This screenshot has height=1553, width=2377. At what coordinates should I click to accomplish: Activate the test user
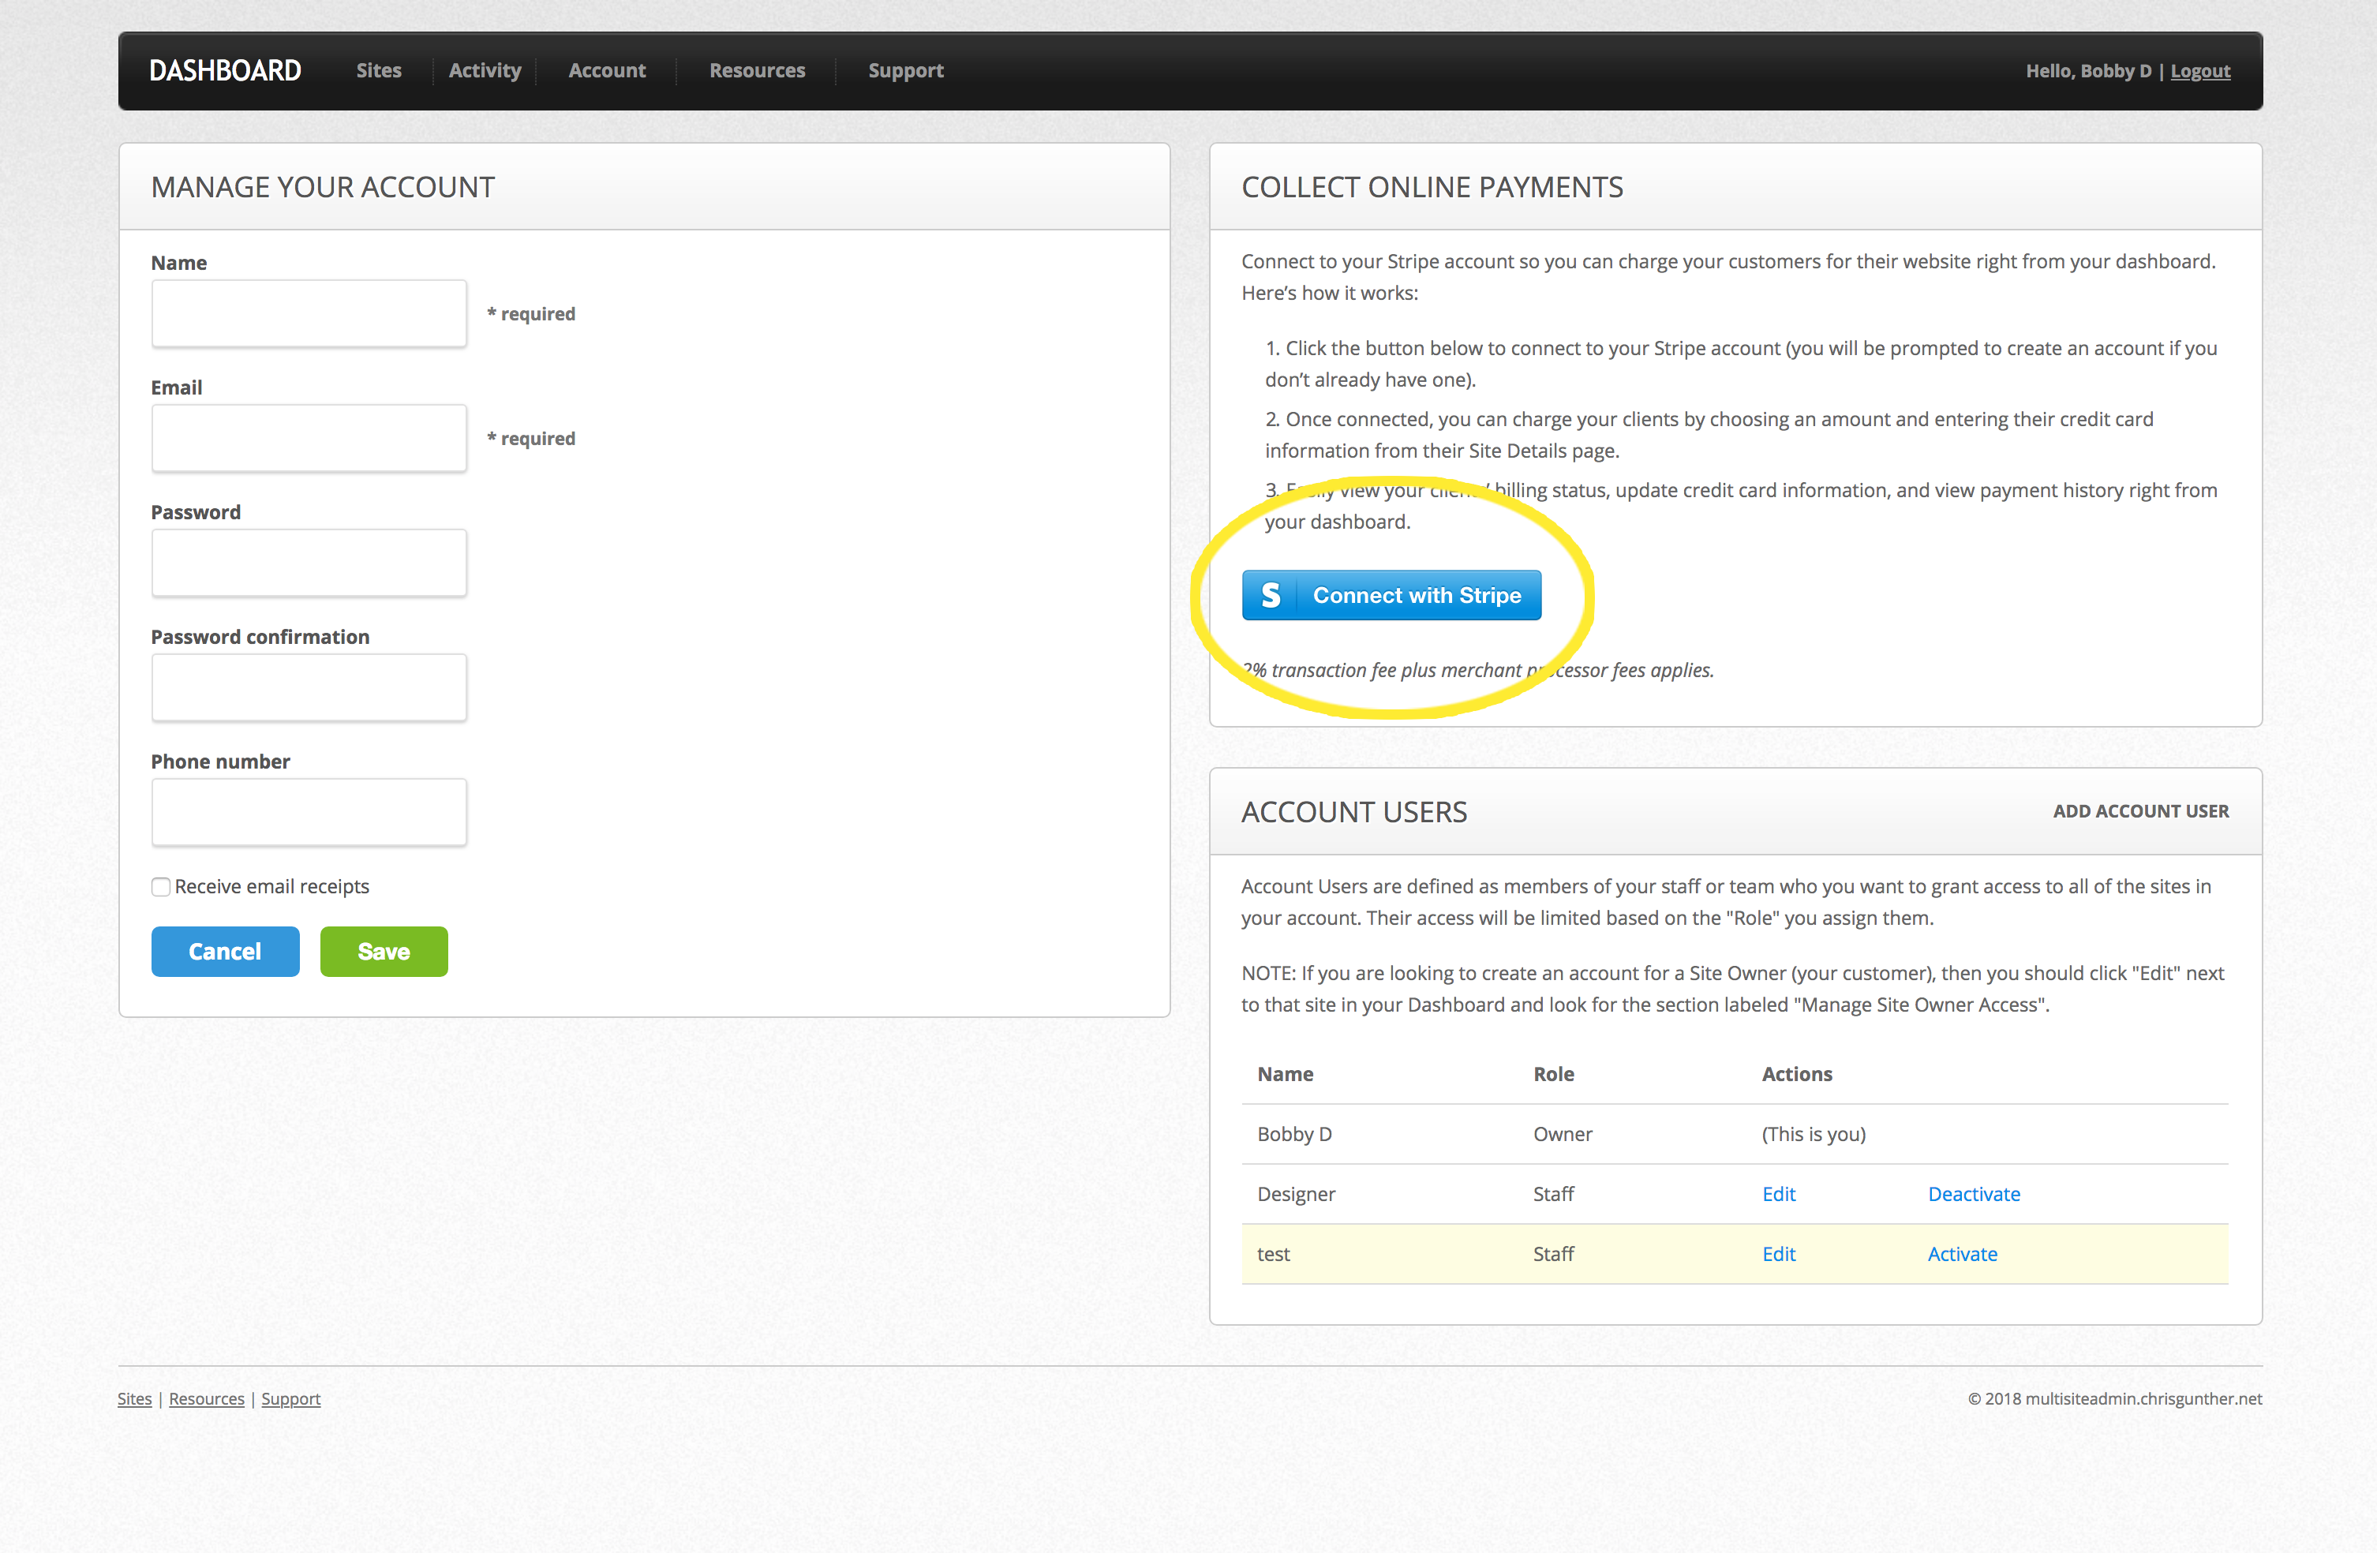tap(1963, 1255)
